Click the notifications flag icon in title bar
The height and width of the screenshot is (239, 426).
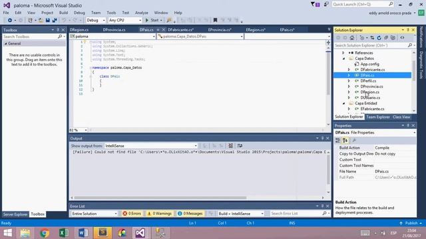click(315, 5)
